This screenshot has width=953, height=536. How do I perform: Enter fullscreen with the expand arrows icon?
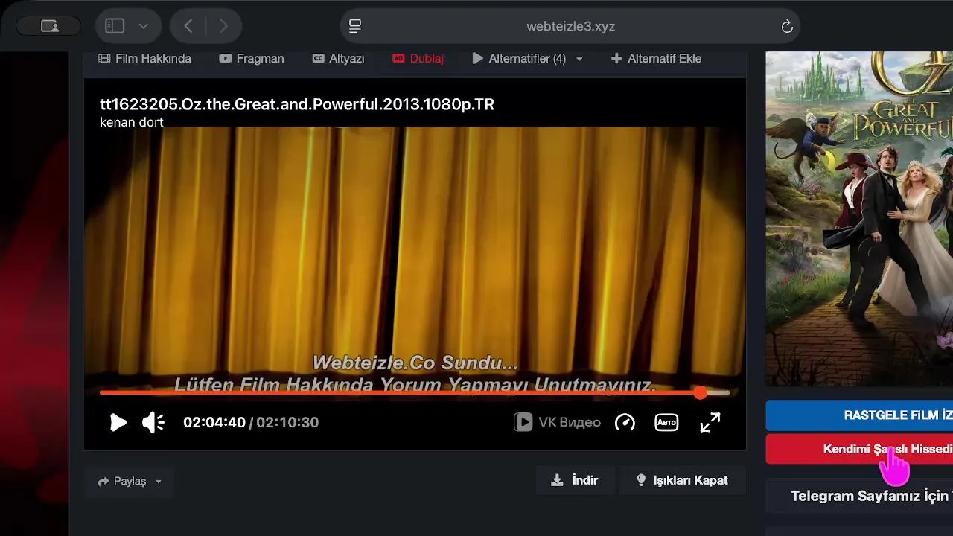[710, 423]
